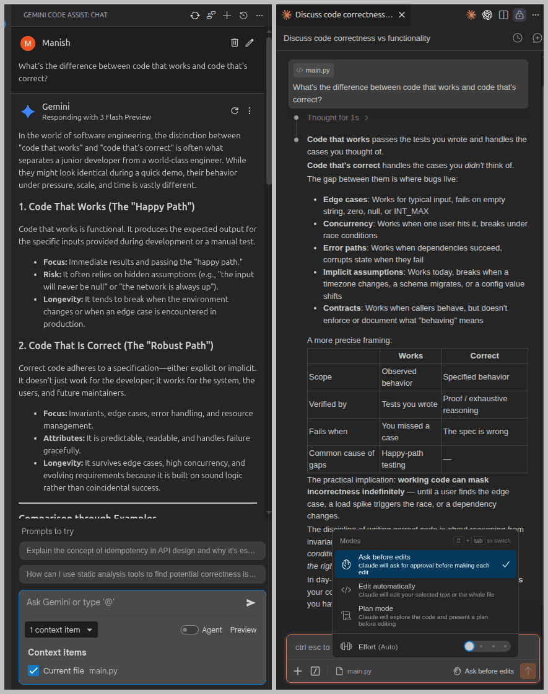548x694 pixels.
Task: Open the Gemini agents/tools icon in header
Action: (211, 16)
